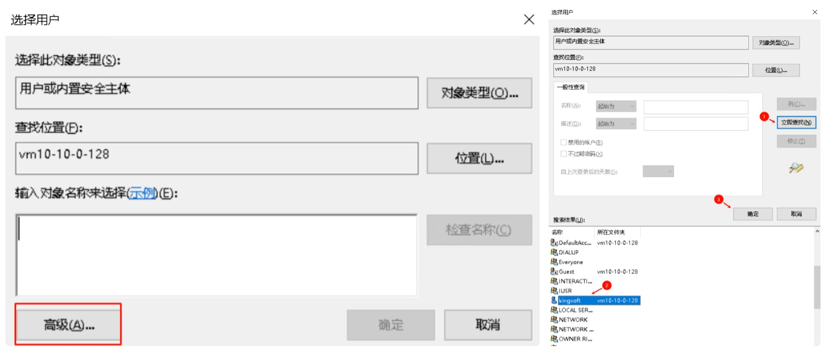
Task: Click vm10-10-0-128 folder cell in Guest row
Action: (617, 271)
